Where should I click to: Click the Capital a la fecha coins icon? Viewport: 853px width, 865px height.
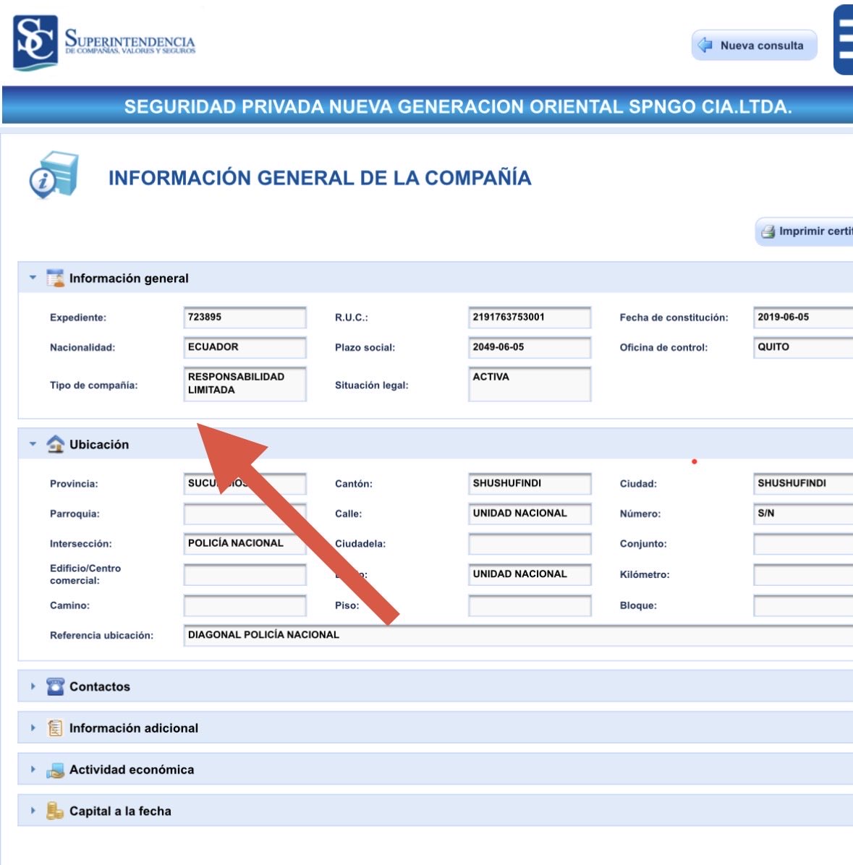[x=55, y=811]
